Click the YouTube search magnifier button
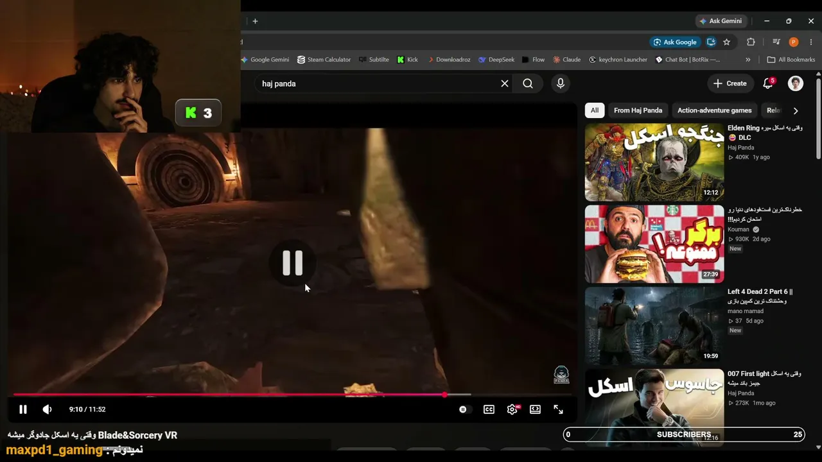 (528, 83)
